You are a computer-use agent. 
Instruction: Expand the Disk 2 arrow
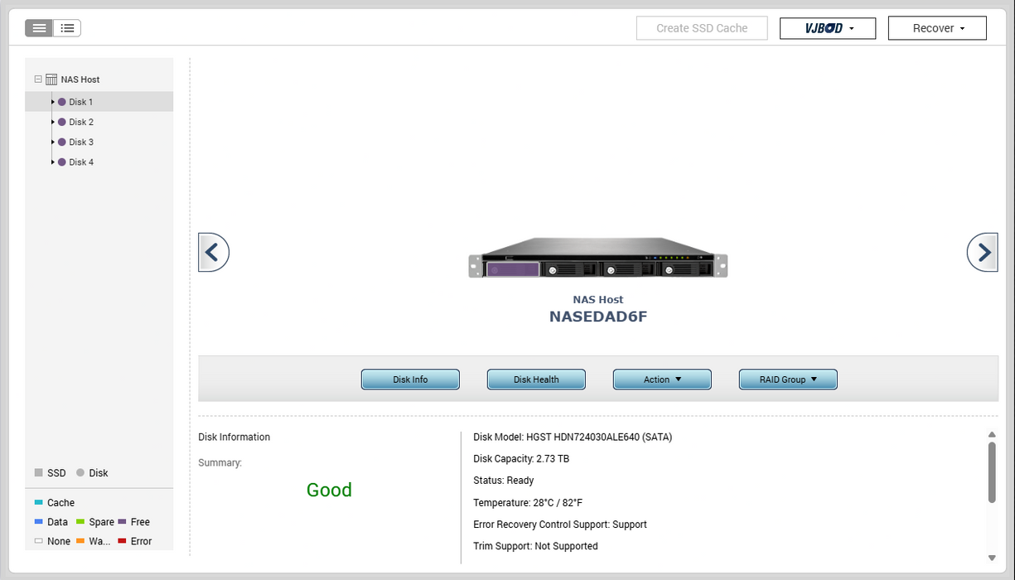click(53, 122)
